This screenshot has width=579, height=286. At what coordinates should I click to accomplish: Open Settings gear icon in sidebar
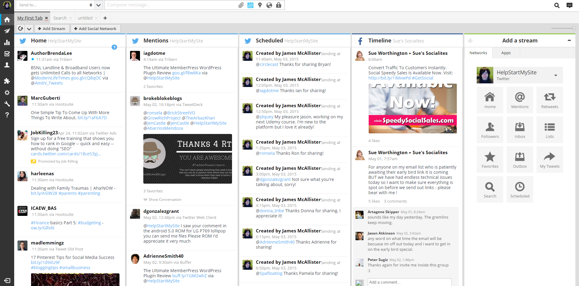7,92
